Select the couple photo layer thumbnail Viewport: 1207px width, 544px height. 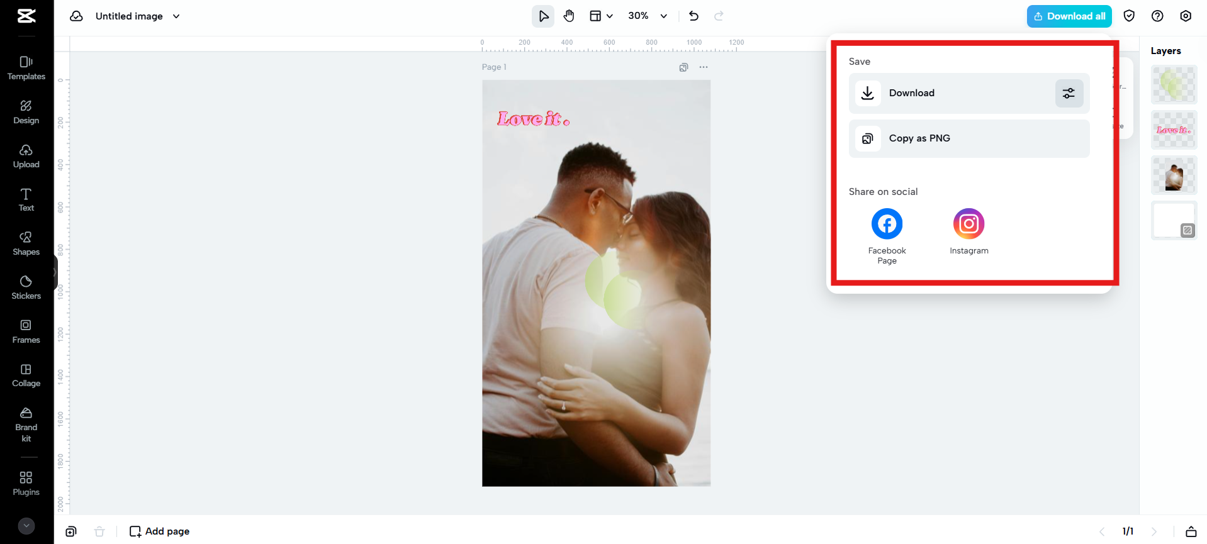click(x=1174, y=175)
